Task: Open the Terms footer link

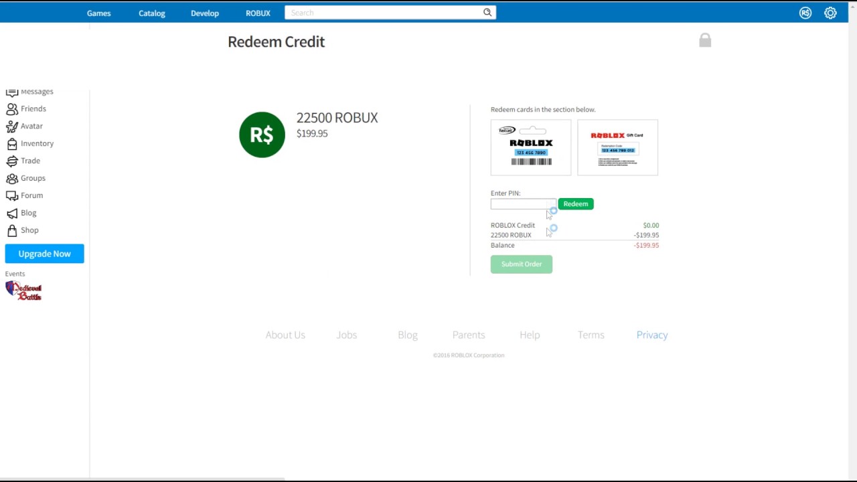Action: click(591, 335)
